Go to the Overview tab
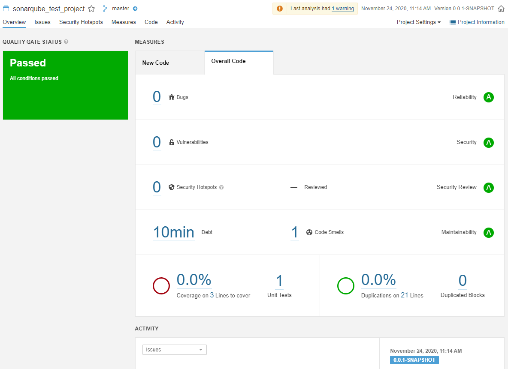508x369 pixels. click(x=14, y=22)
